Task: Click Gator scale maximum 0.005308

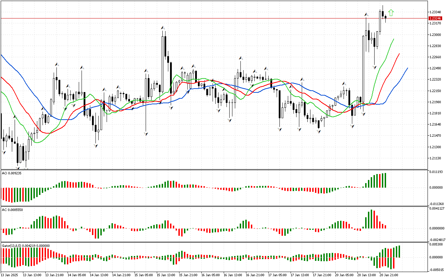Action: (437, 244)
